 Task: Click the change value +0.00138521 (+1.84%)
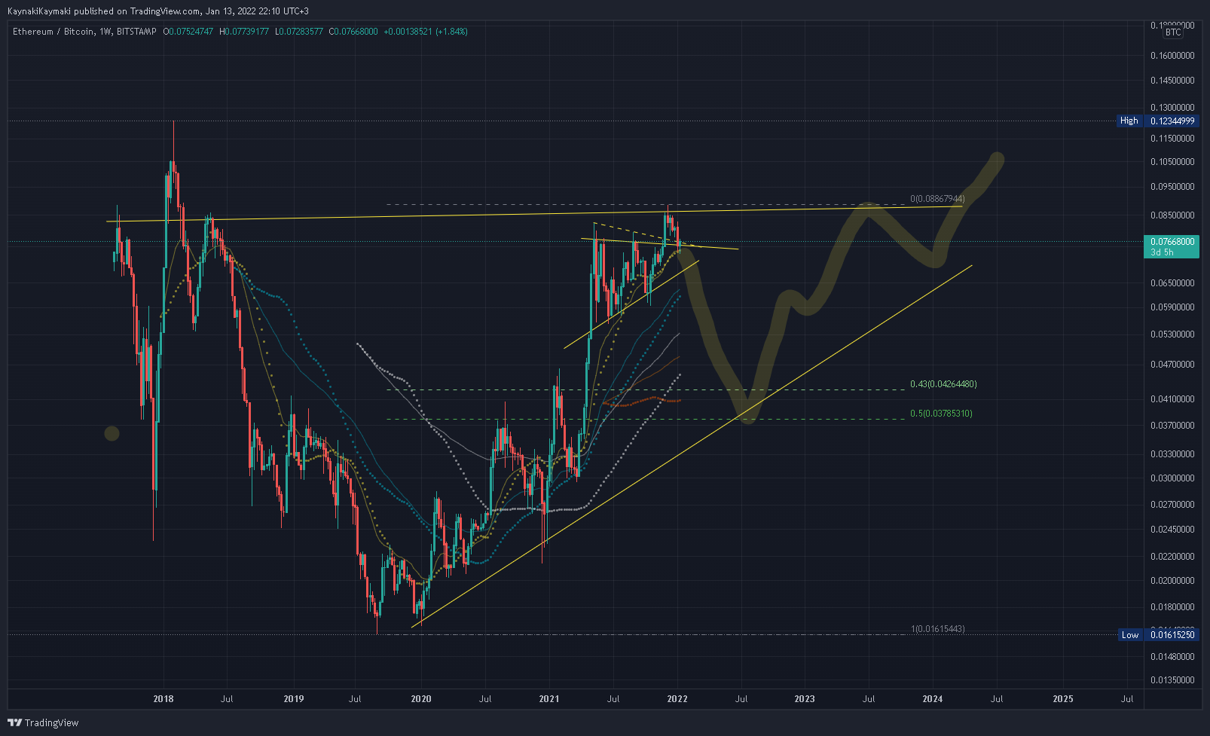(426, 32)
